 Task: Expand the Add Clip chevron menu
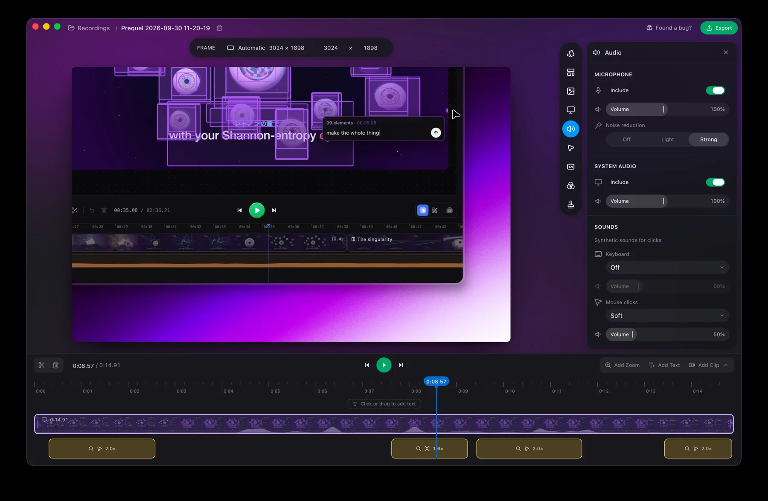(726, 365)
